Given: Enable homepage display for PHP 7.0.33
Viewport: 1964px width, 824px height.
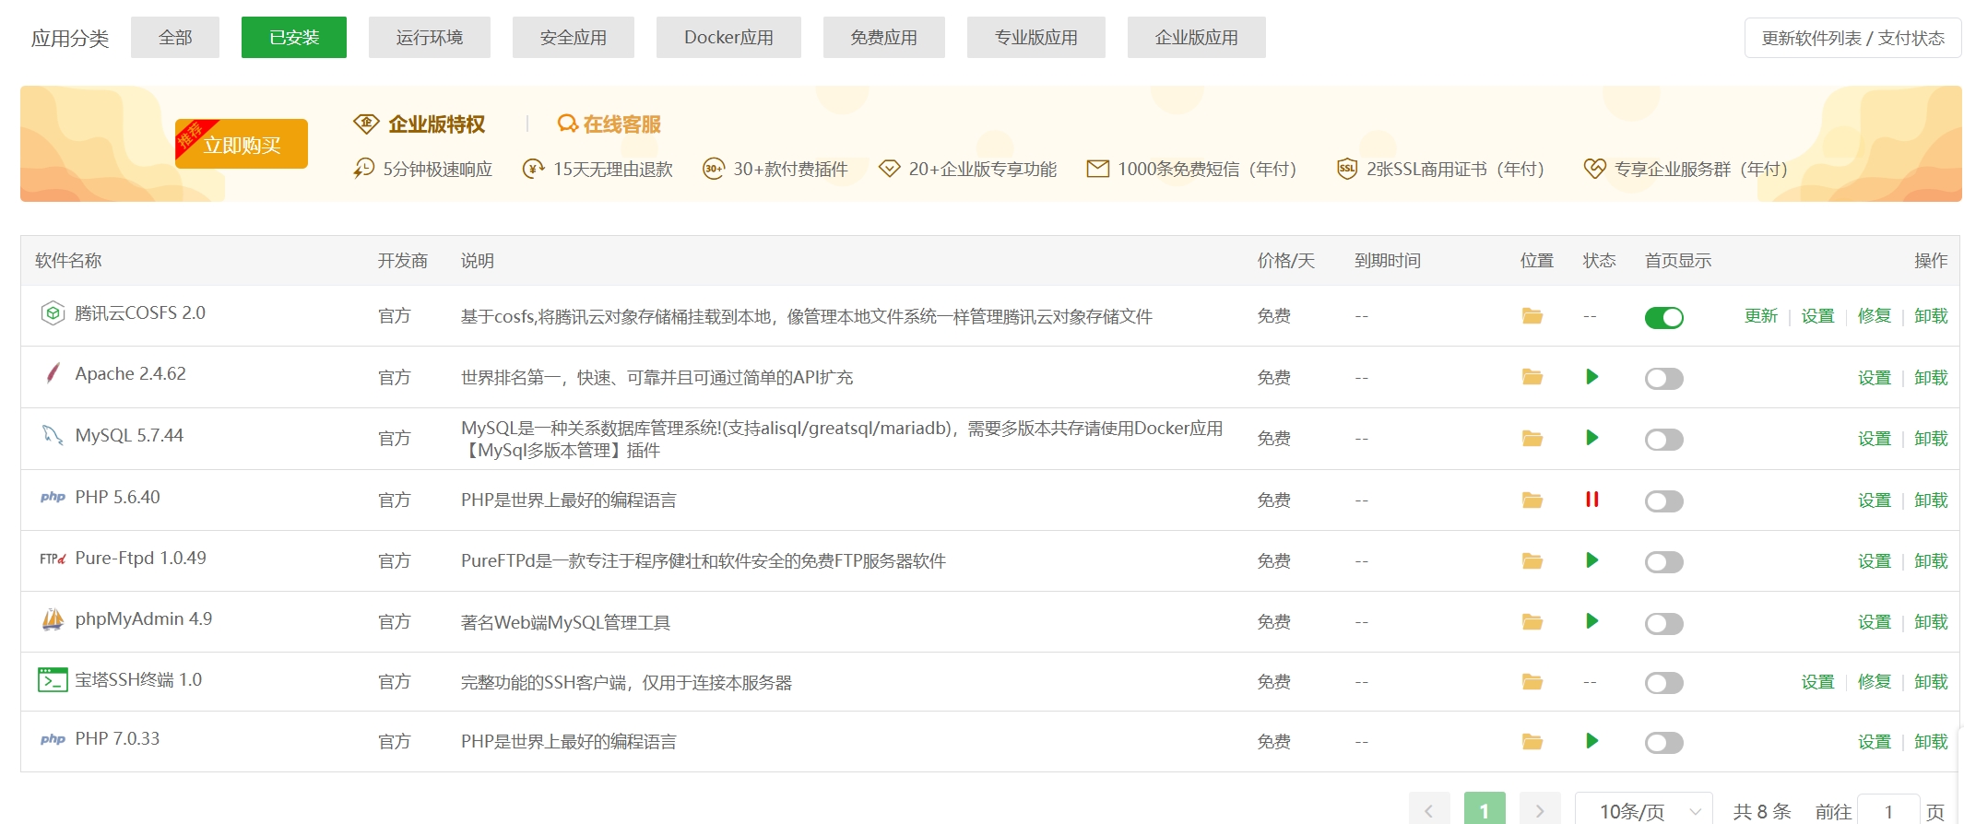Looking at the screenshot, I should click(1663, 743).
